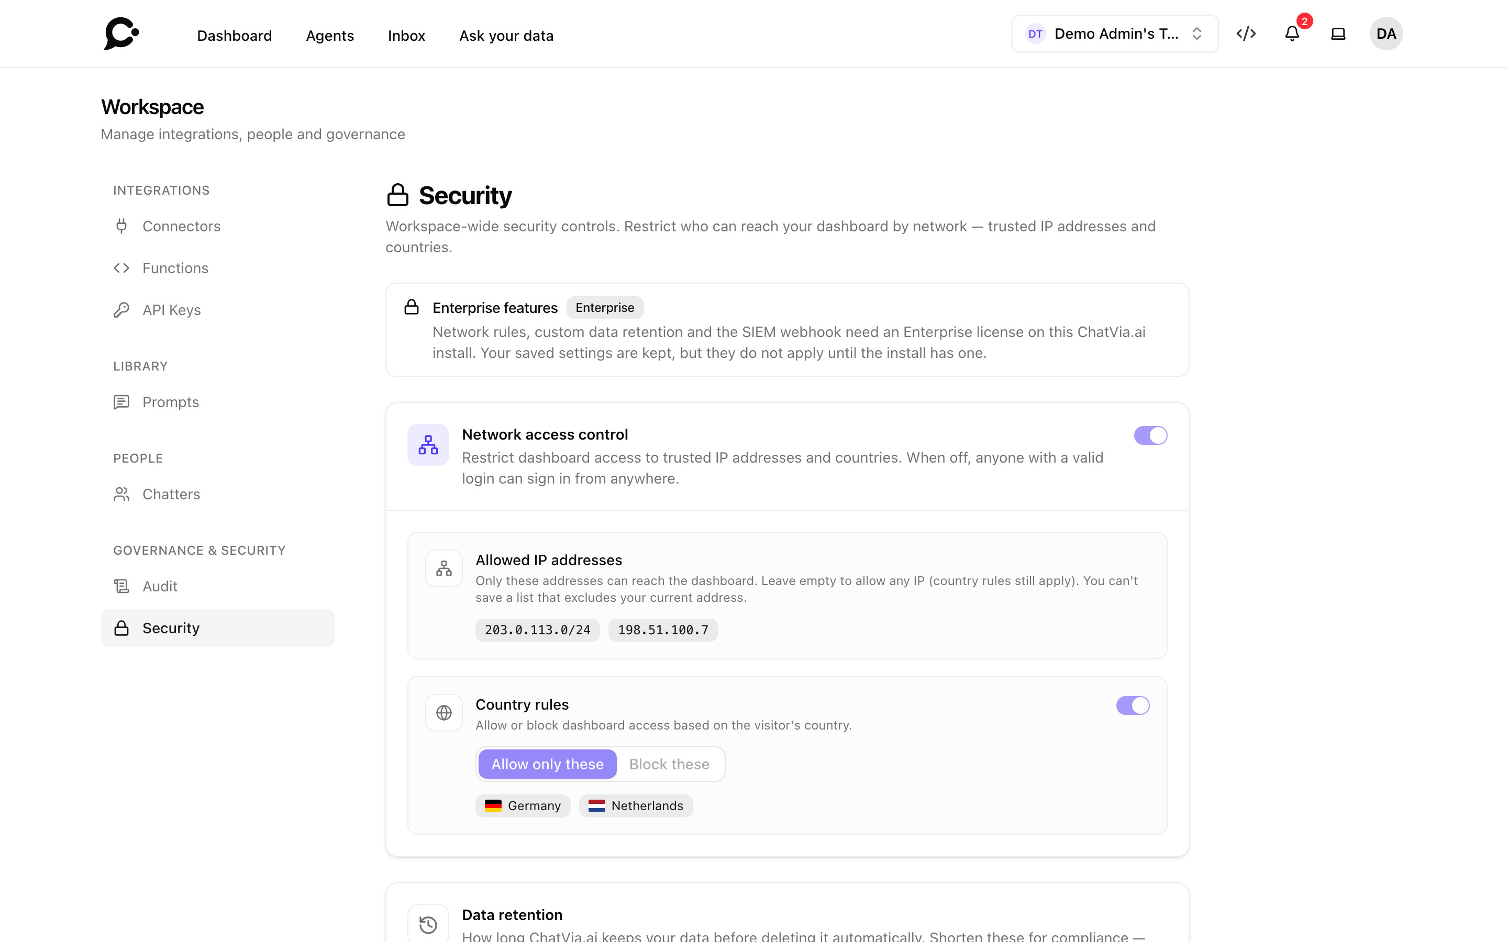Image resolution: width=1508 pixels, height=942 pixels.
Task: Open Connectors in the sidebar
Action: (x=217, y=226)
